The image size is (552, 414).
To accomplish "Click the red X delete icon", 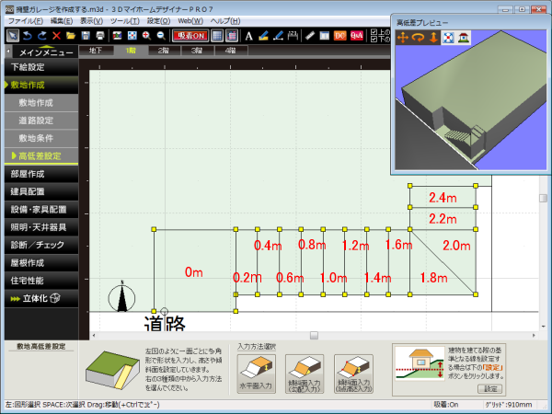I will click(56, 35).
